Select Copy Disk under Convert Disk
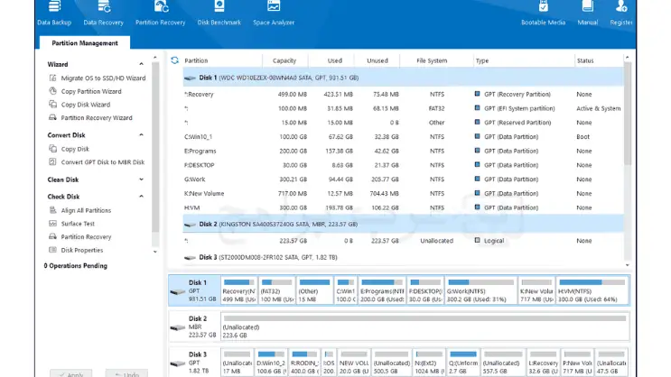 [x=69, y=149]
